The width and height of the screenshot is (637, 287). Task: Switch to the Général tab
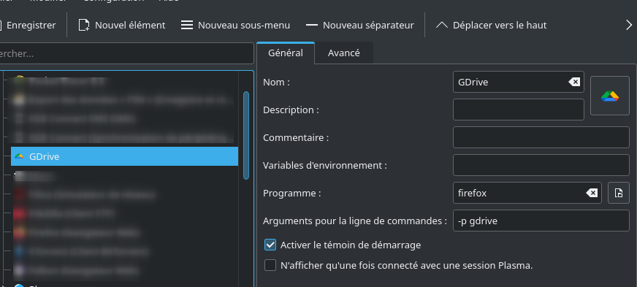(x=285, y=53)
